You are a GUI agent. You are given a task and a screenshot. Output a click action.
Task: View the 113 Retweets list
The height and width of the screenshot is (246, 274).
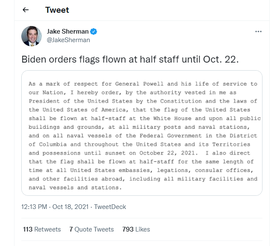[x=42, y=229]
